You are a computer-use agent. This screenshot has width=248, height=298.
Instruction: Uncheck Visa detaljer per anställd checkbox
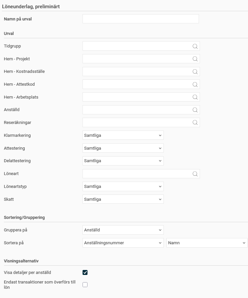(85, 273)
